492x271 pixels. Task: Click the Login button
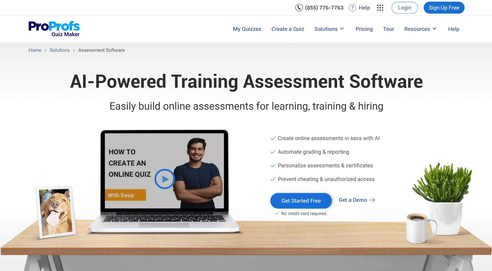[404, 8]
